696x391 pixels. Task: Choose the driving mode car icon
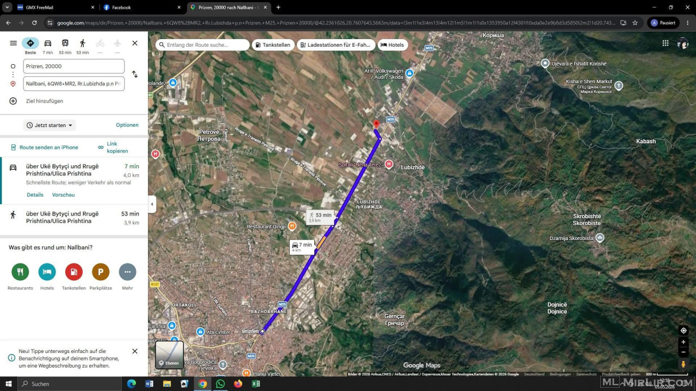tap(48, 43)
